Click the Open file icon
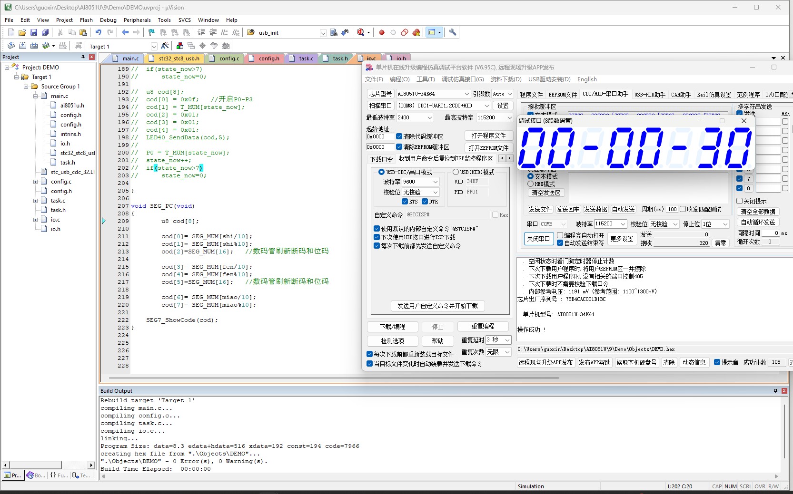The image size is (793, 494). (x=22, y=32)
